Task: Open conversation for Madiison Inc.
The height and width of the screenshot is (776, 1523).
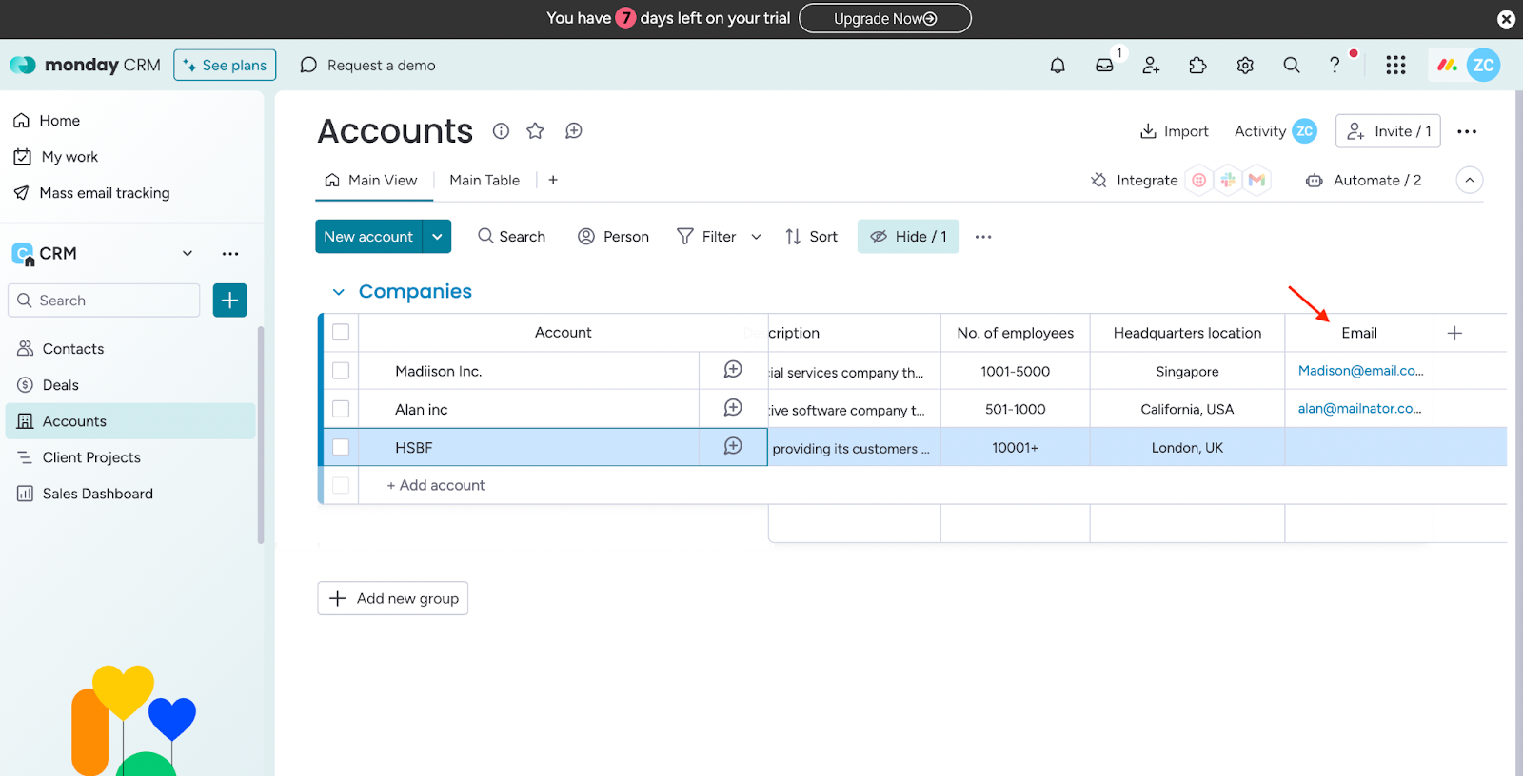Action: tap(733, 370)
